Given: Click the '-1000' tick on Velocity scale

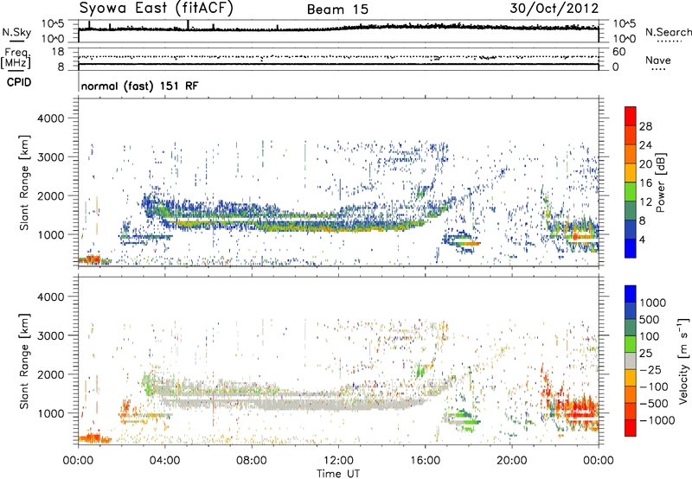Looking at the screenshot, I should coord(657,420).
